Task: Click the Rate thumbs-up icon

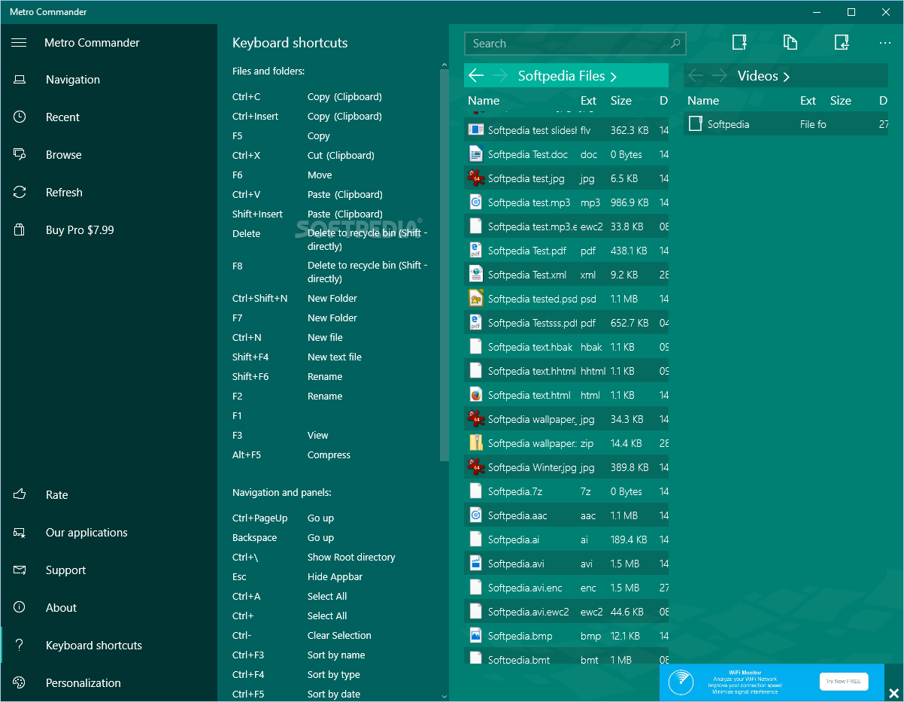Action: coord(20,495)
